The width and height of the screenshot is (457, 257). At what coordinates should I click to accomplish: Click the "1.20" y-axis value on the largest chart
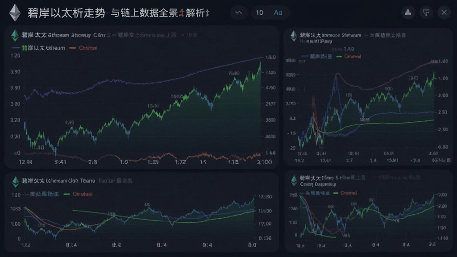pyautogui.click(x=15, y=55)
